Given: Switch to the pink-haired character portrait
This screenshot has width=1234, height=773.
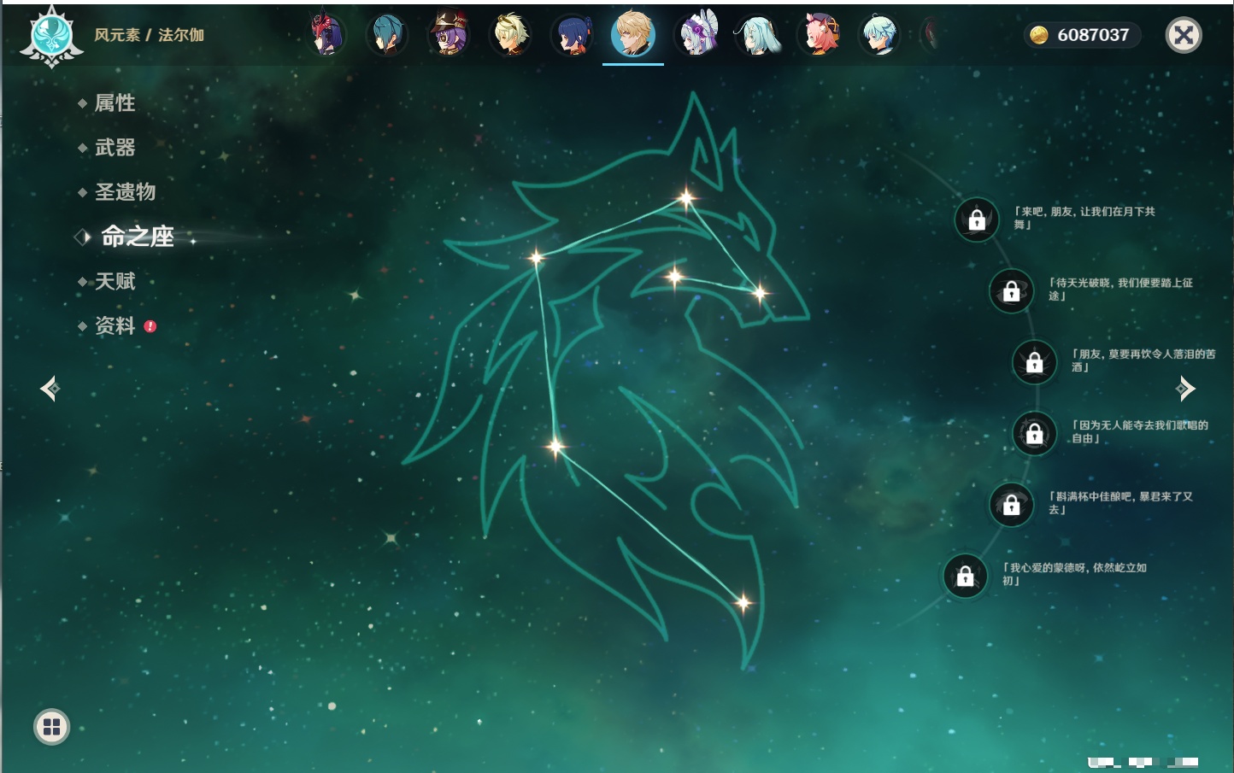Looking at the screenshot, I should click(x=819, y=35).
